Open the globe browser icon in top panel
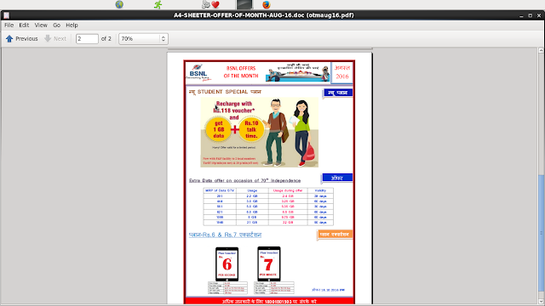The height and width of the screenshot is (306, 545). point(119,4)
